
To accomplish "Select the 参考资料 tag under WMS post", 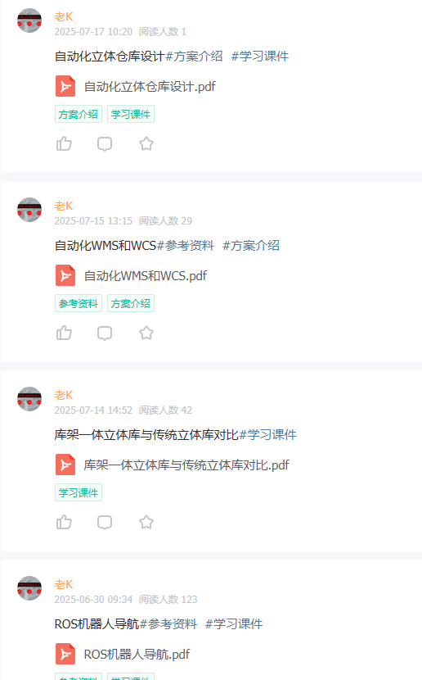I will coord(79,303).
